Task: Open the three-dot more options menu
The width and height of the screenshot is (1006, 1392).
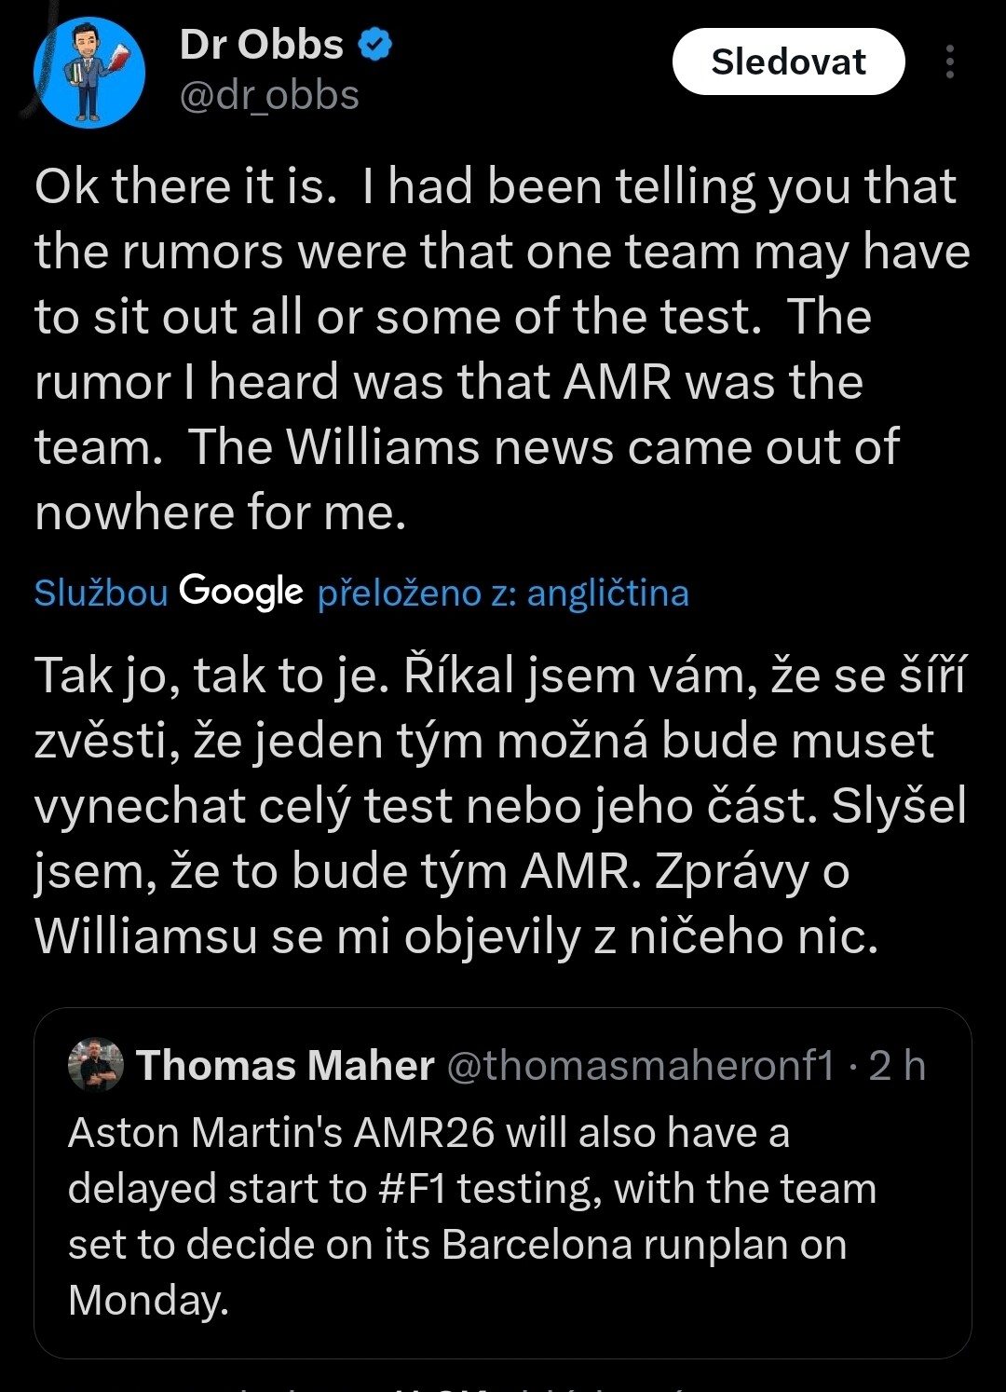Action: (949, 61)
